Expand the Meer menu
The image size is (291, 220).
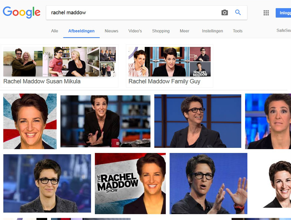click(x=184, y=31)
